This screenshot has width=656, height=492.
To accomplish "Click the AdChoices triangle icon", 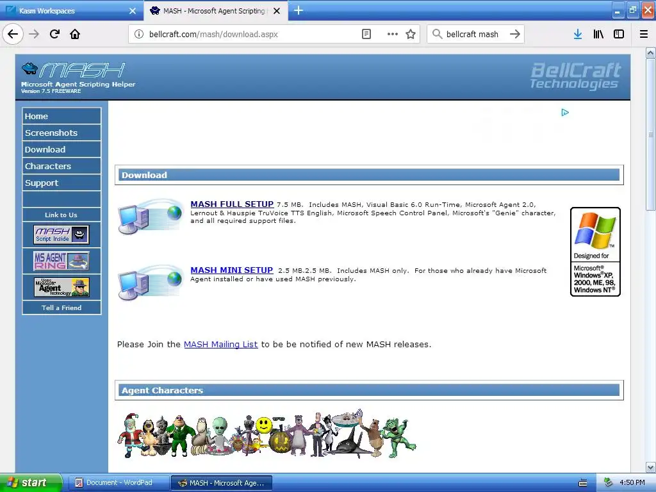I will [x=565, y=112].
